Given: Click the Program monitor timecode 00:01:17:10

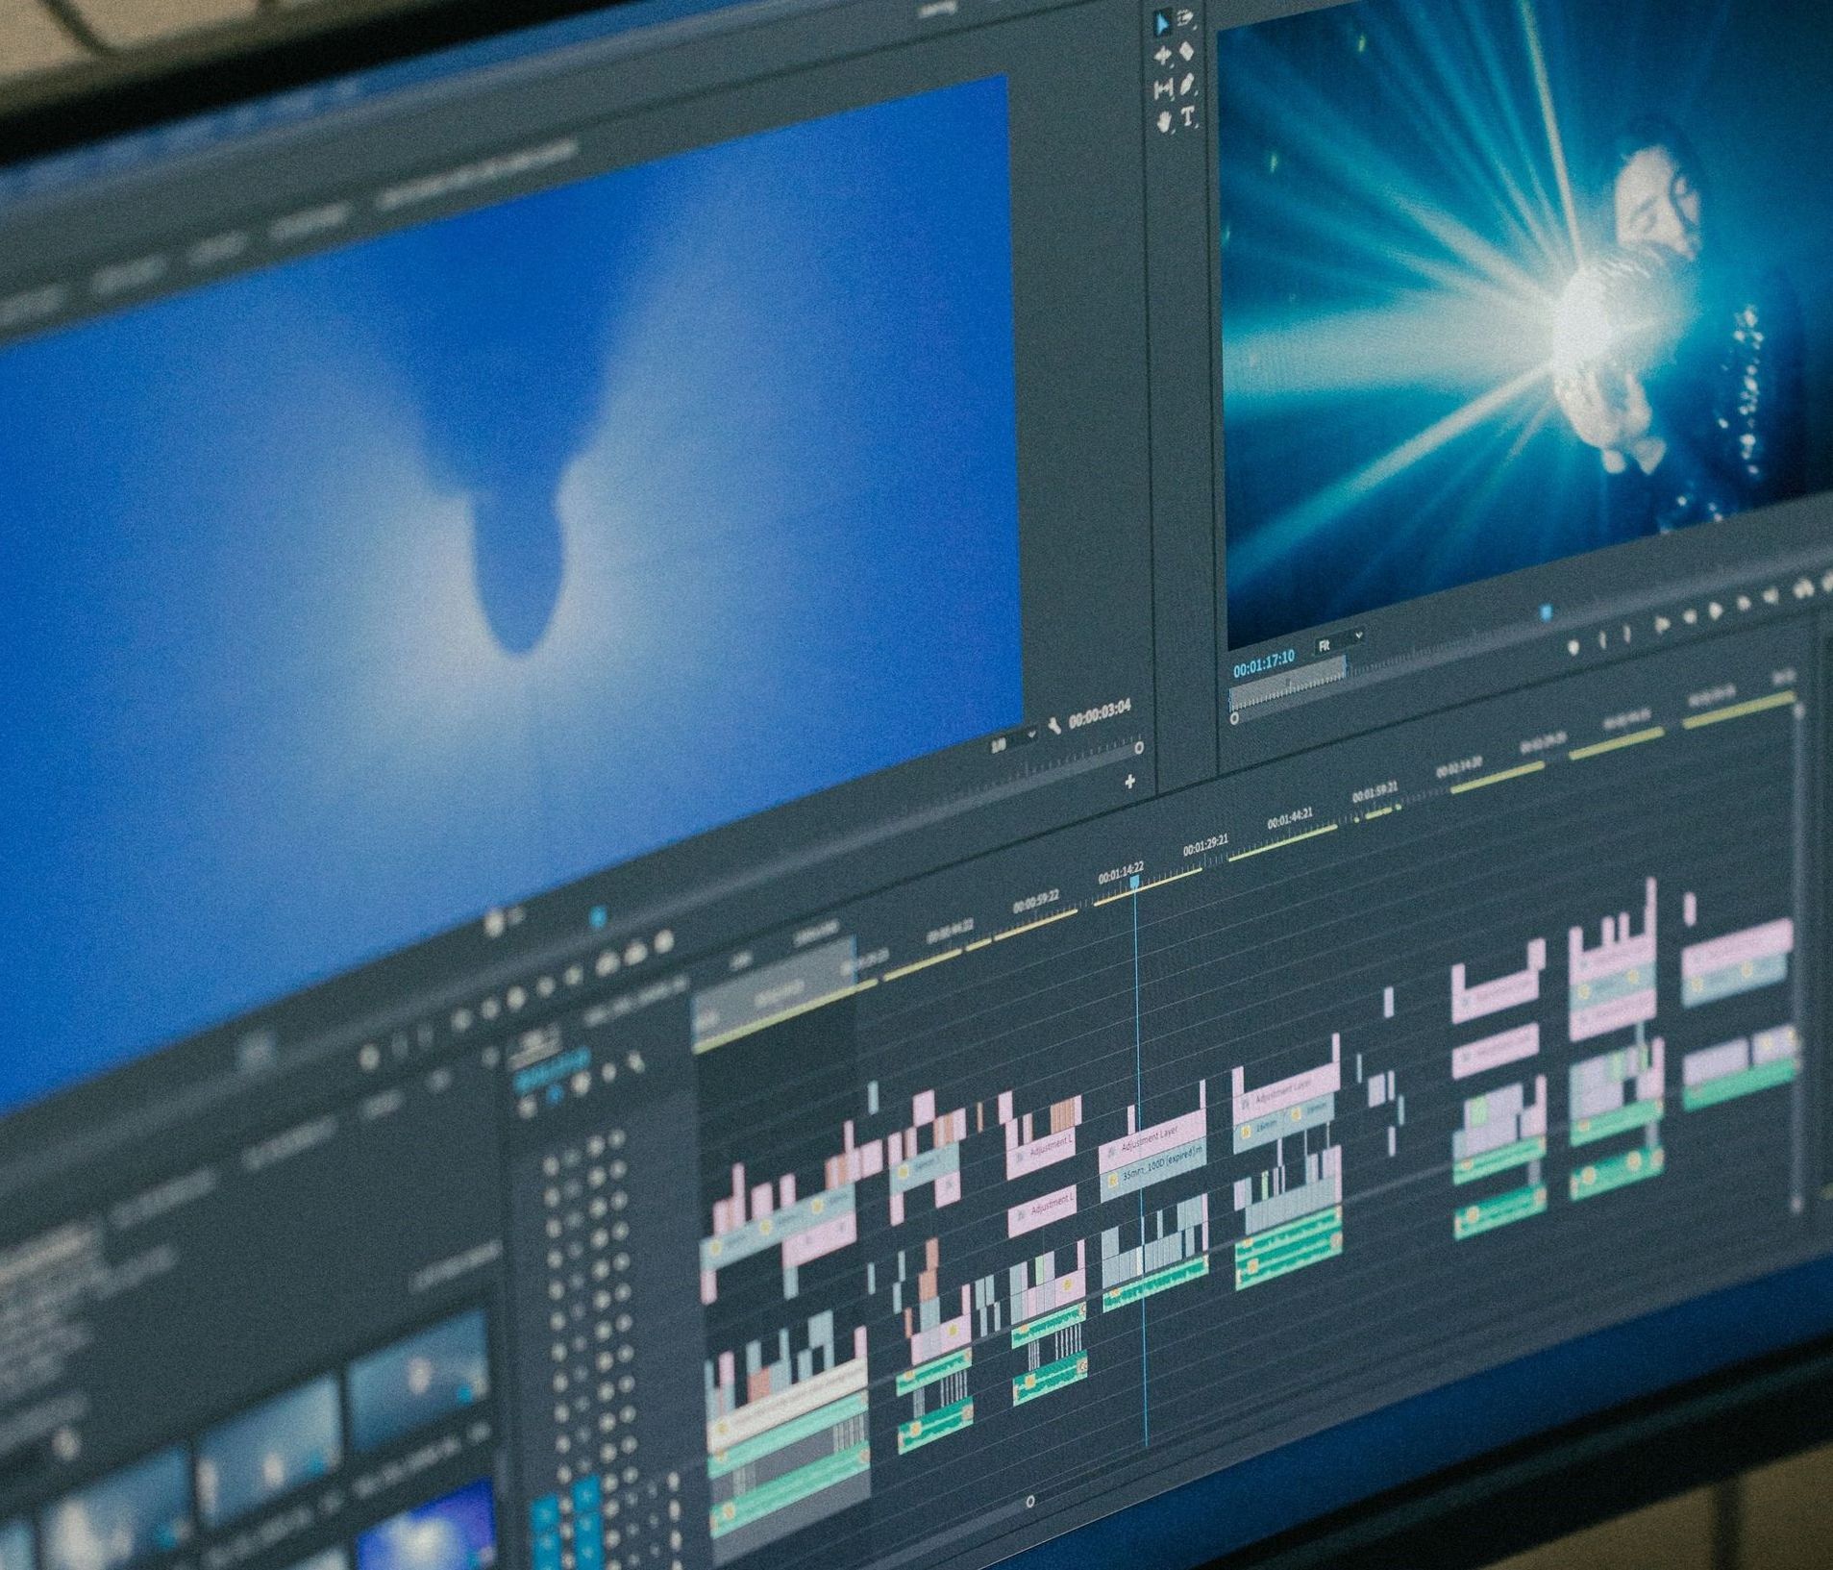Looking at the screenshot, I should [x=1263, y=662].
